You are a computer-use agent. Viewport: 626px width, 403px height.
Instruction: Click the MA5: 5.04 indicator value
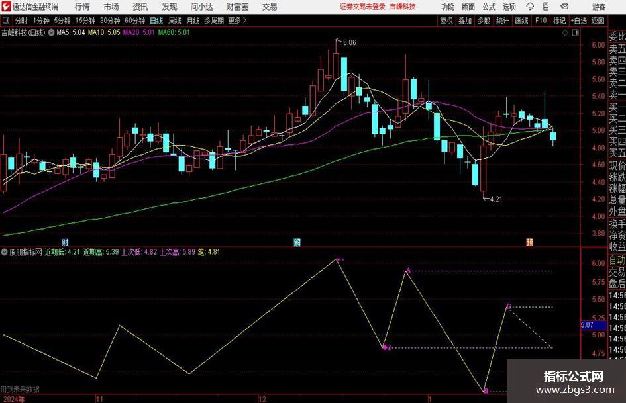click(71, 32)
